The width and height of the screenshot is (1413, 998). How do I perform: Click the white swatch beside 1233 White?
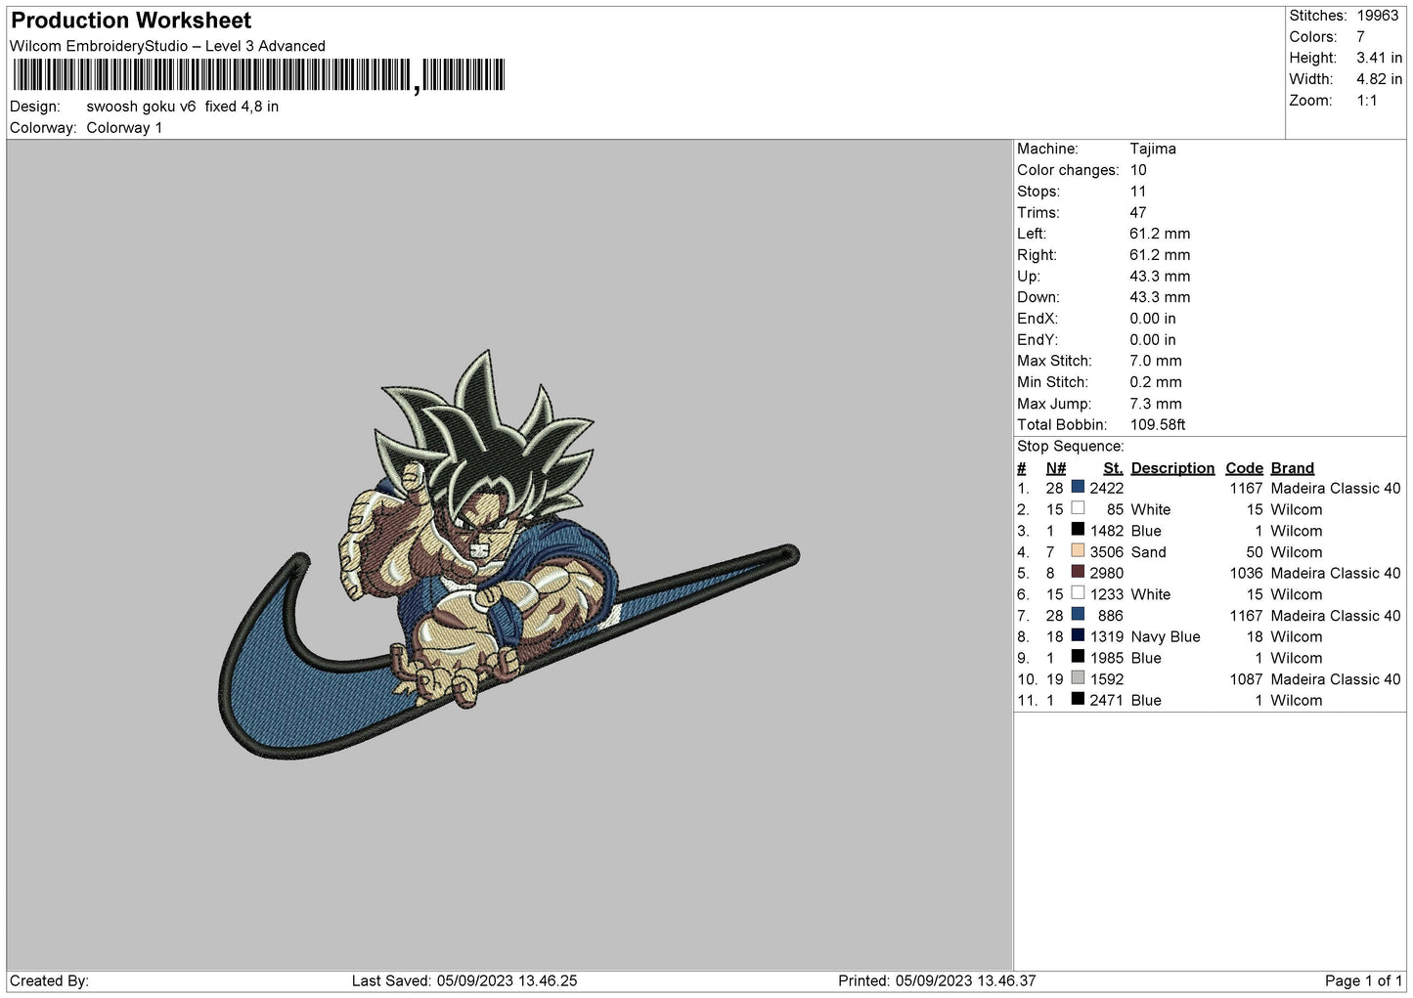[x=1078, y=593]
